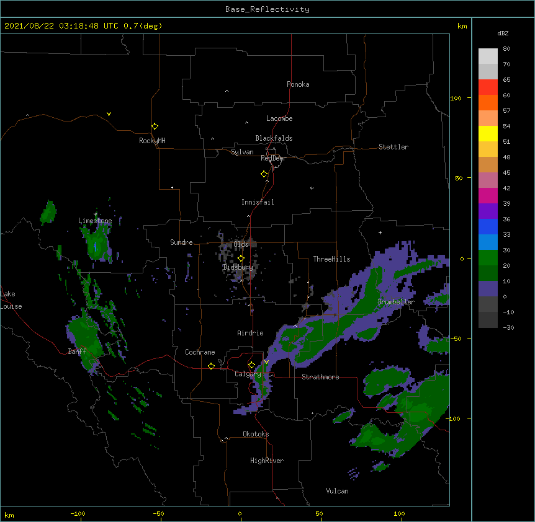Click the green echo cell near Limestone
Image resolution: width=535 pixels, height=522 pixels.
[x=97, y=244]
